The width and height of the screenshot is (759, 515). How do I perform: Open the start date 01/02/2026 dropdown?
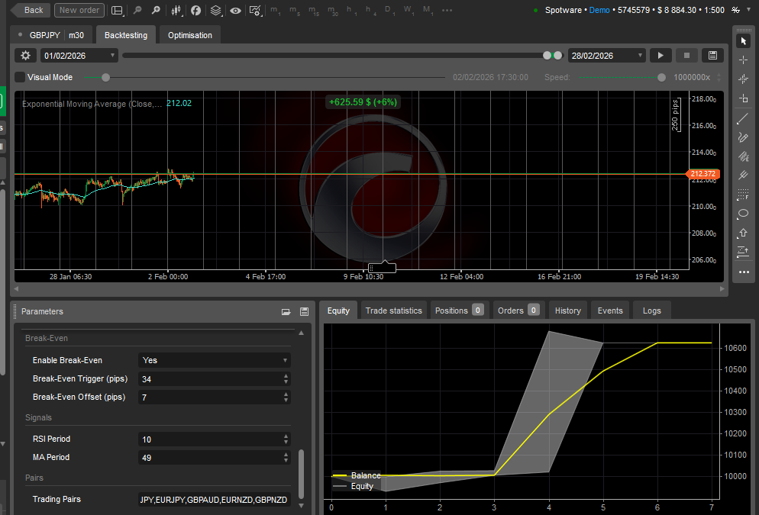click(x=79, y=56)
